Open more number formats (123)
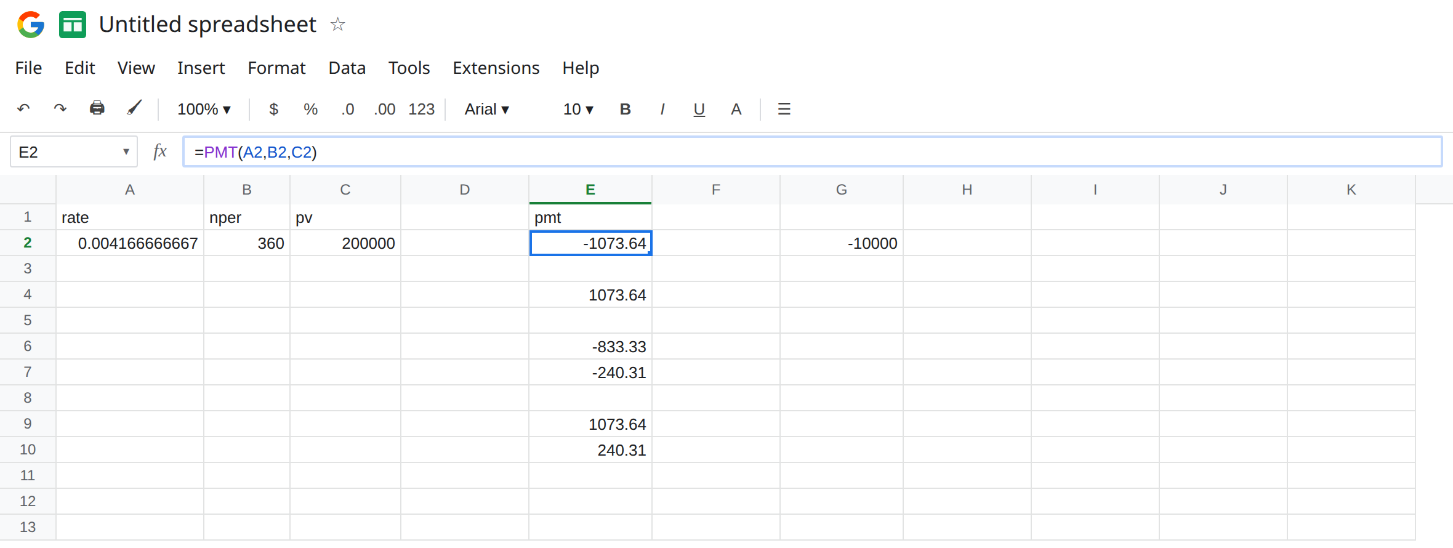Viewport: 1453px width, 548px height. tap(422, 109)
